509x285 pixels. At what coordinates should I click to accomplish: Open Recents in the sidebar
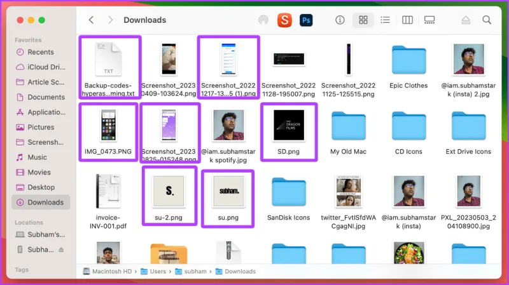tap(41, 52)
